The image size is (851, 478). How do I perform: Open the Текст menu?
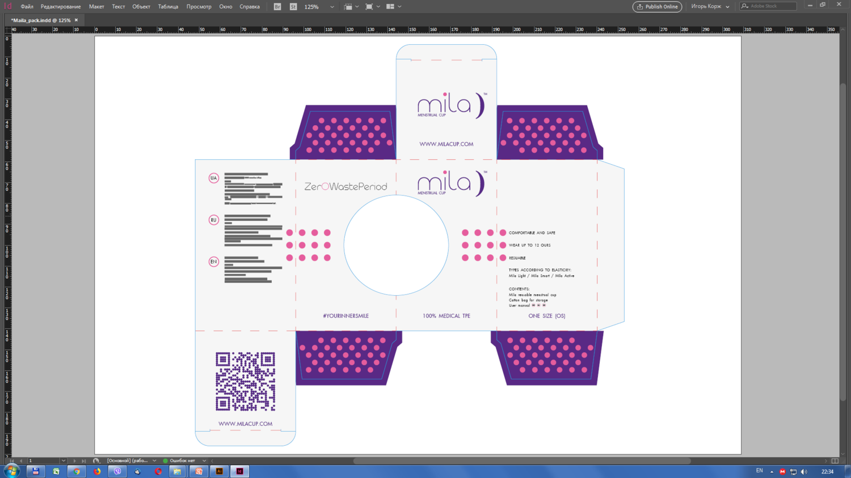pyautogui.click(x=119, y=7)
